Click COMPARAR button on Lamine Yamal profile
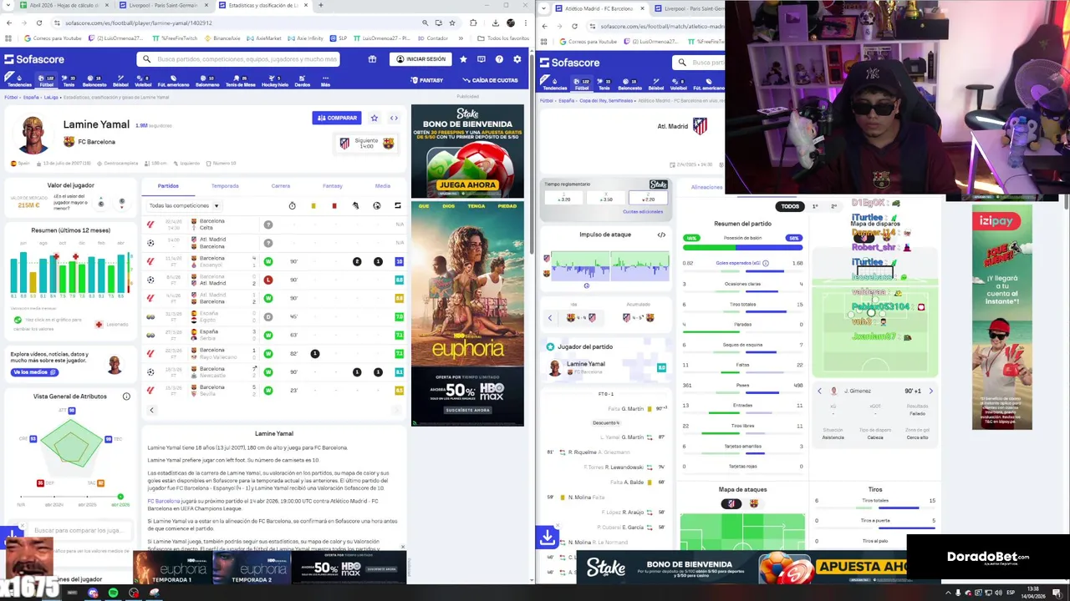The image size is (1070, 601). click(x=337, y=118)
